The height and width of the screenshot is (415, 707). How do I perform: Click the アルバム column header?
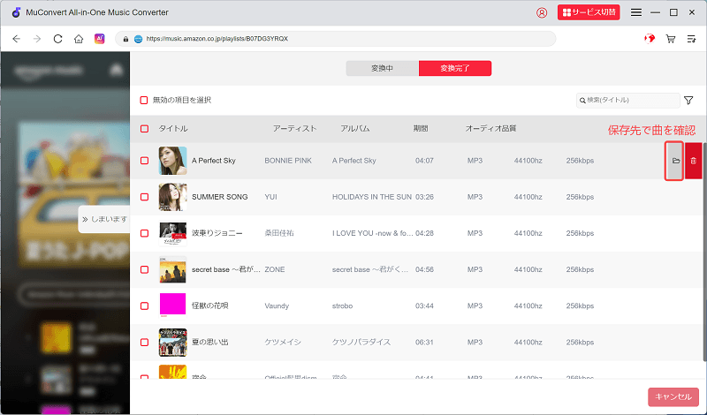click(x=355, y=129)
